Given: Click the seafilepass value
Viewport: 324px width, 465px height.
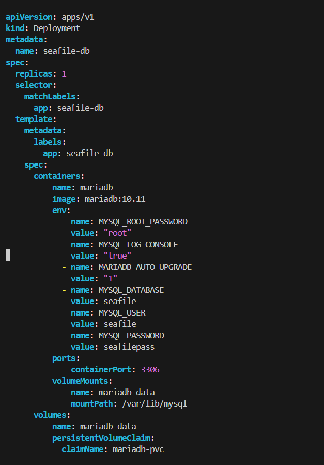Looking at the screenshot, I should [129, 347].
